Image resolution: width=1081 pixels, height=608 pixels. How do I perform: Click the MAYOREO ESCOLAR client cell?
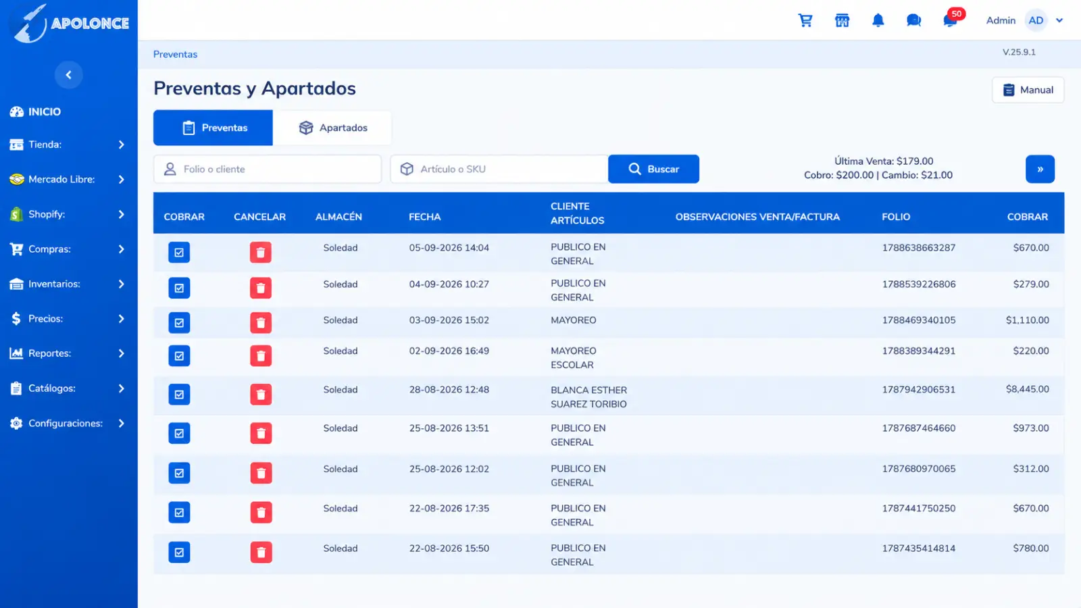[x=573, y=358]
